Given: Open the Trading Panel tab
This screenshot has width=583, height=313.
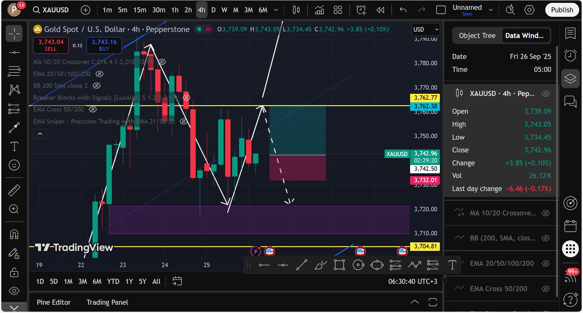Looking at the screenshot, I should coord(107,302).
